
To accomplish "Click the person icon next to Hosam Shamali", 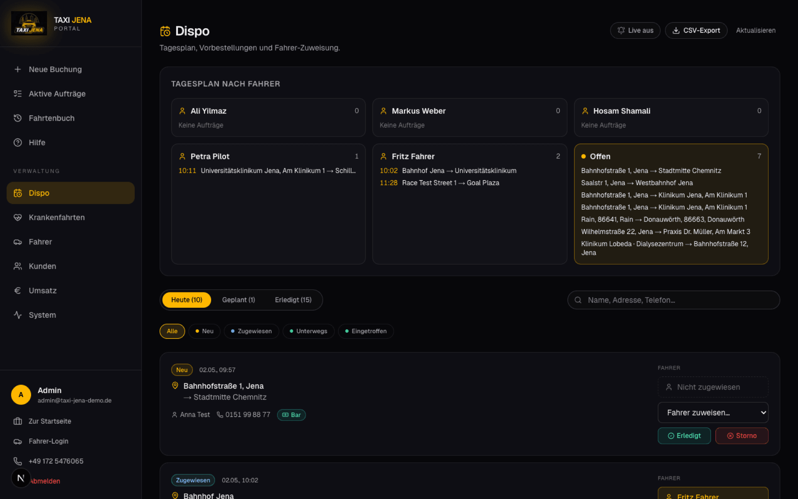I will [585, 111].
